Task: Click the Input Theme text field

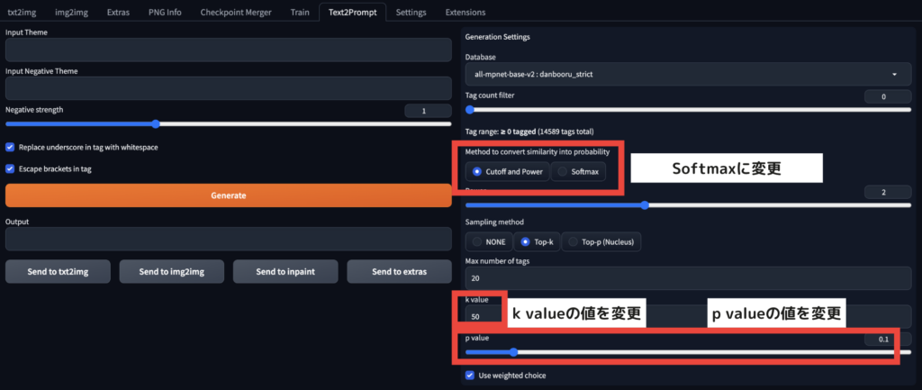Action: 228,50
